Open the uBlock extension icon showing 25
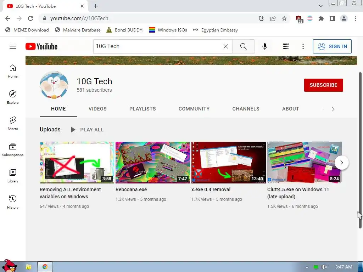The height and width of the screenshot is (272, 363). click(x=299, y=19)
